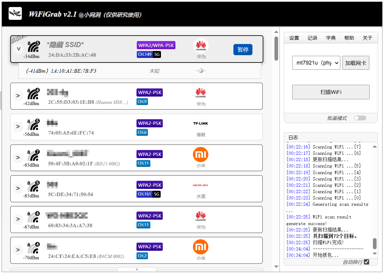
Task: Click the Xiaomi logo for 50:4F:3B:A0:02:1F
Action: [201, 155]
